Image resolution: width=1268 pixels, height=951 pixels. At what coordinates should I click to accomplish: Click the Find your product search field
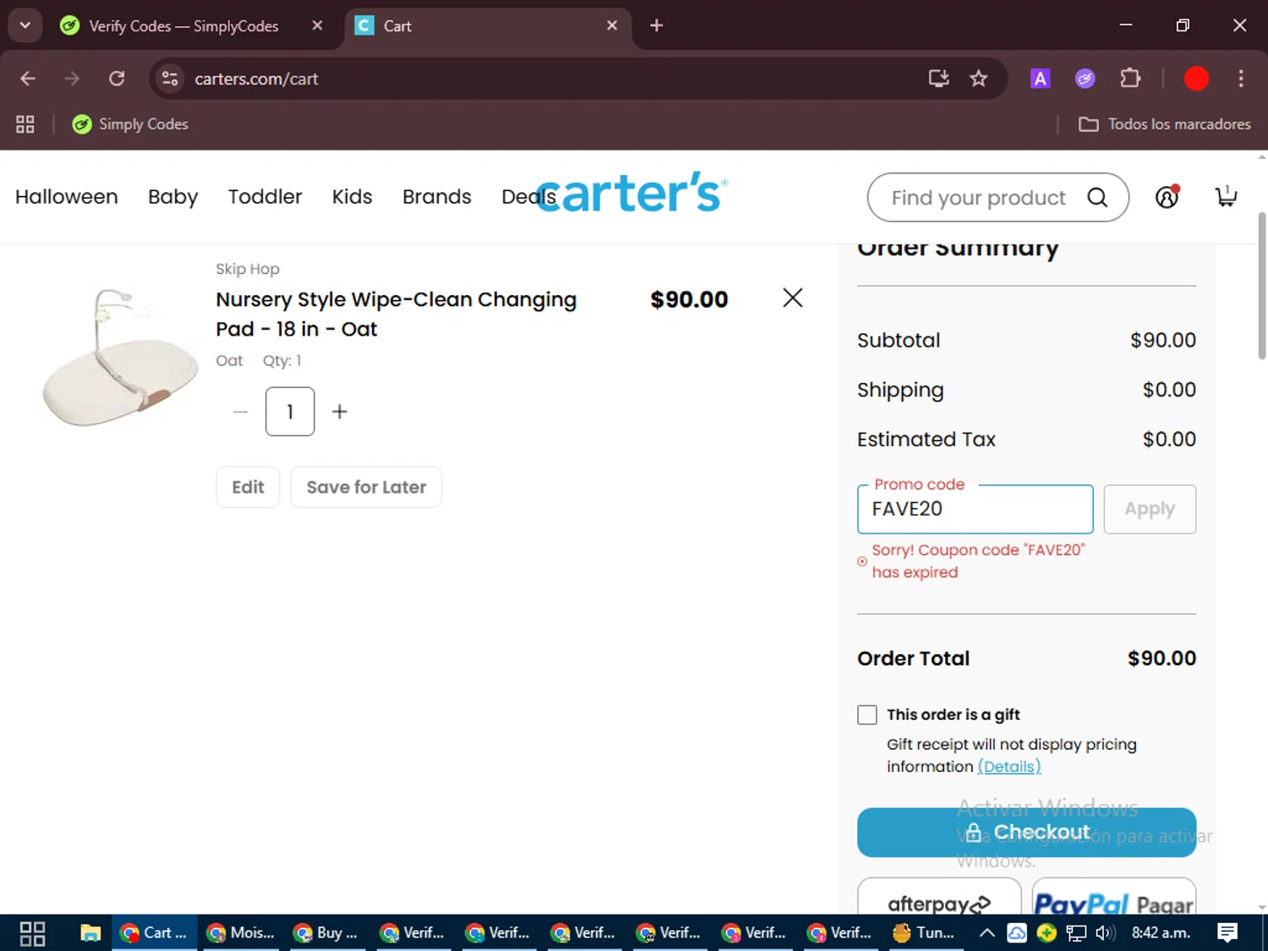click(x=978, y=198)
